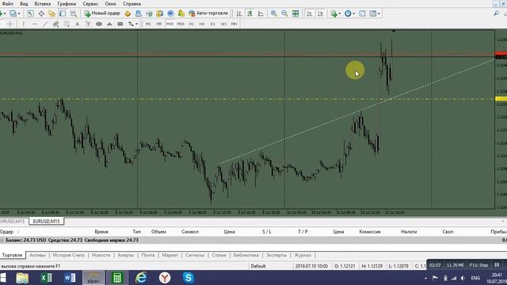
Task: Expand the arrows objects dropdown
Action: click(136, 25)
